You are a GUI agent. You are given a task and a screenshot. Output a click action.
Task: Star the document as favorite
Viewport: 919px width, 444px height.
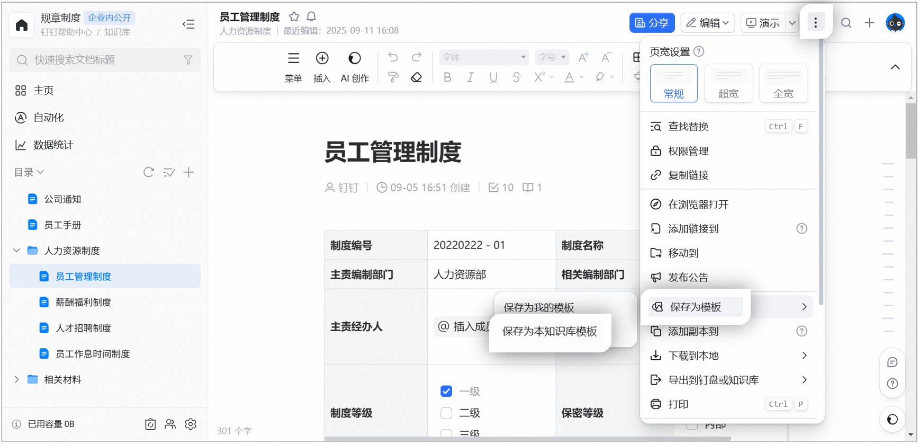[x=294, y=16]
